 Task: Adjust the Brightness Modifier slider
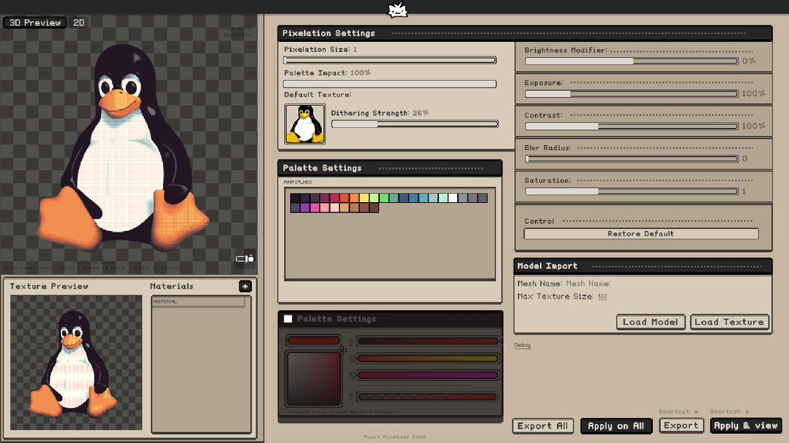(632, 61)
